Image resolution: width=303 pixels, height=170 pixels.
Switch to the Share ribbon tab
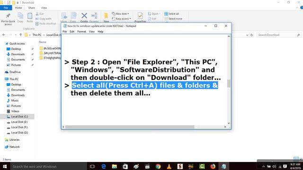pyautogui.click(x=32, y=8)
